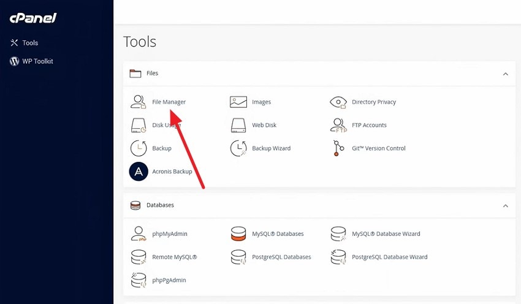521x304 pixels.
Task: Open the Web Disk link
Action: [264, 125]
